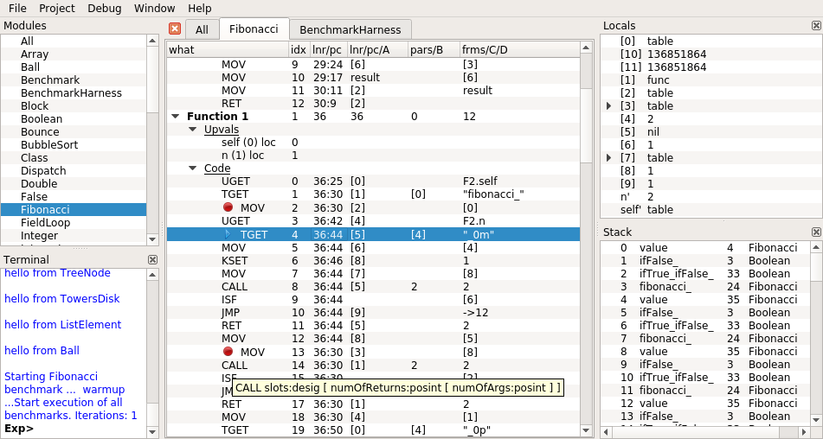Viewport: 823px width, 439px height.
Task: Select the BubbleSort module
Action: tap(74, 144)
